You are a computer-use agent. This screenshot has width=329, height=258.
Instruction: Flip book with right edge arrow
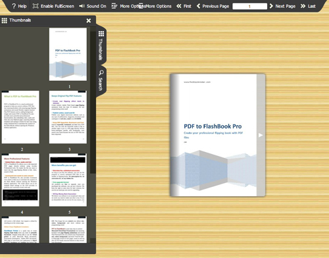[x=261, y=135]
